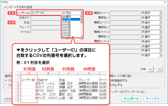Click the 職務名 3 text field
Image resolution: width=168 pixels, height=106 pixels.
point(125,37)
